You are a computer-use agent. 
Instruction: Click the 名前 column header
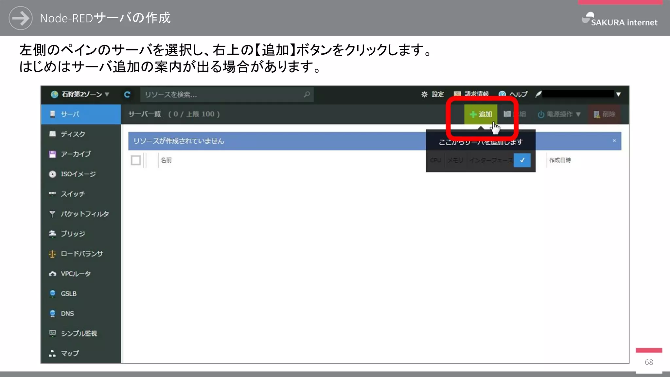click(166, 160)
